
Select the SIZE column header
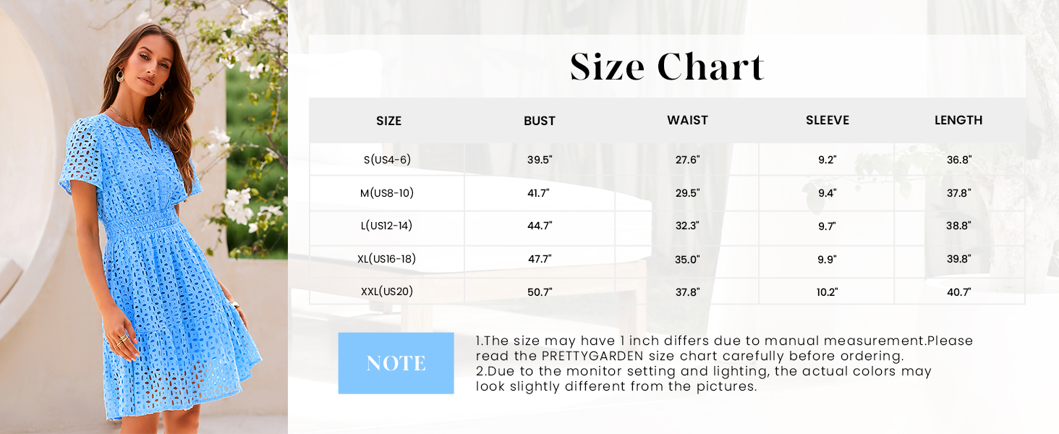388,121
